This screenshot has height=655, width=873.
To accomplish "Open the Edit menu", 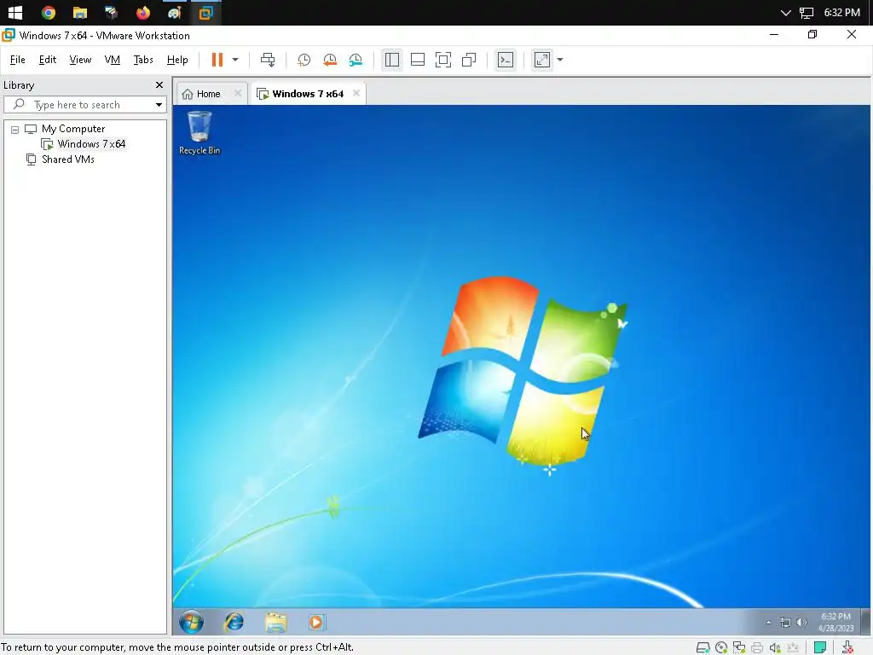I will [x=48, y=60].
